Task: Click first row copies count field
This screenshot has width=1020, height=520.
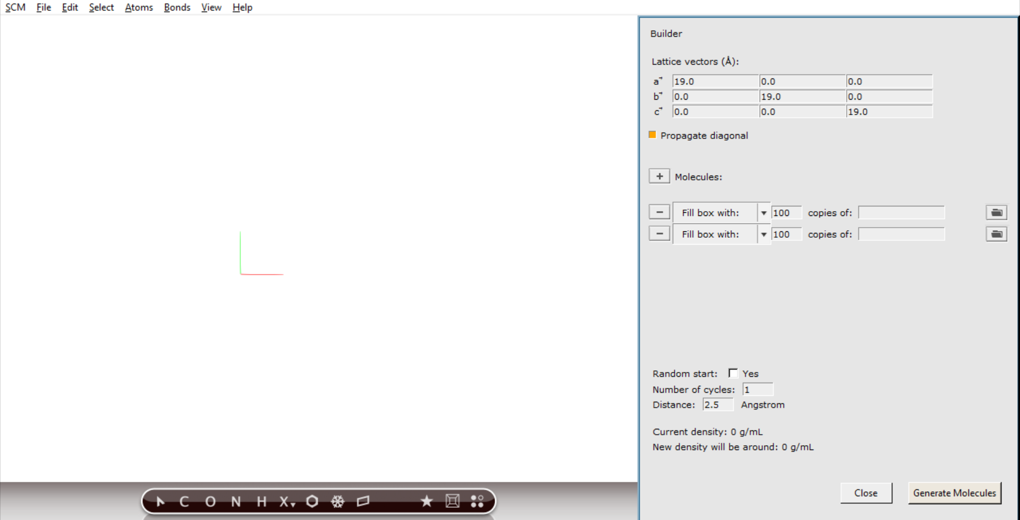Action: coord(786,213)
